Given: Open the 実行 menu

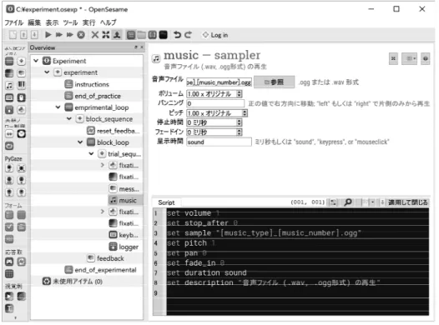Looking at the screenshot, I should pos(88,22).
